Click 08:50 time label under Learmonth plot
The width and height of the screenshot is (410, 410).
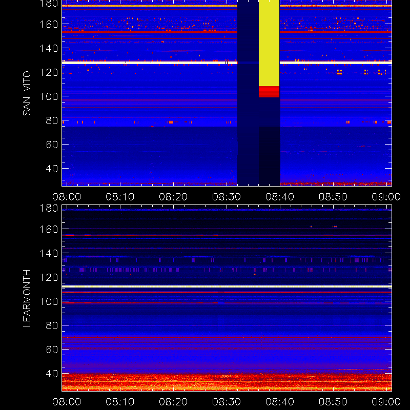[x=333, y=402]
